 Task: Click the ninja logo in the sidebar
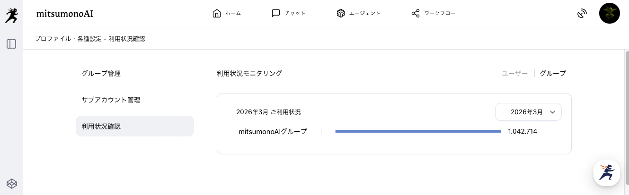pos(11,15)
